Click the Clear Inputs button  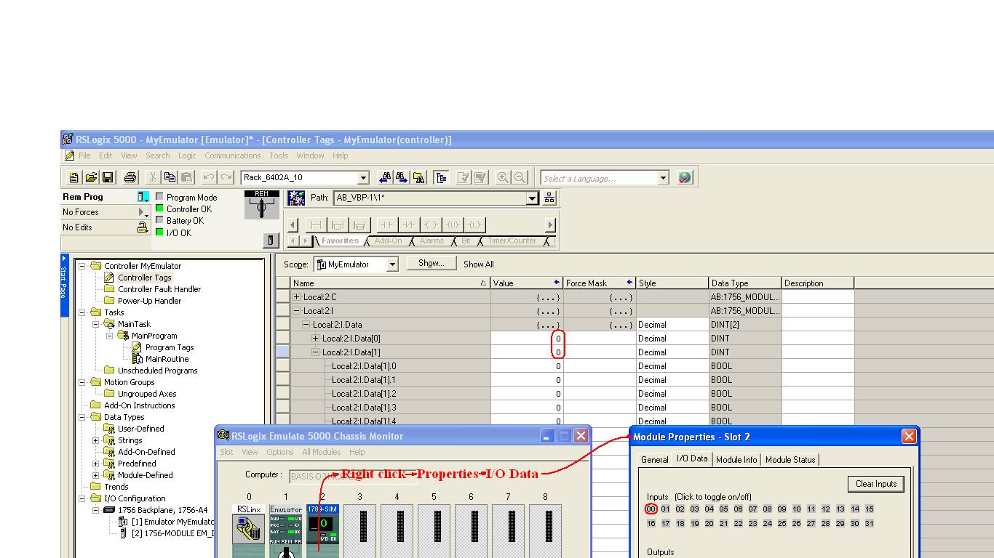point(876,484)
